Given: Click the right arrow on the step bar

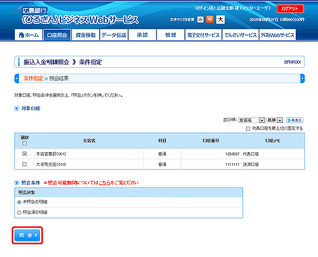Looking at the screenshot, I should [303, 78].
